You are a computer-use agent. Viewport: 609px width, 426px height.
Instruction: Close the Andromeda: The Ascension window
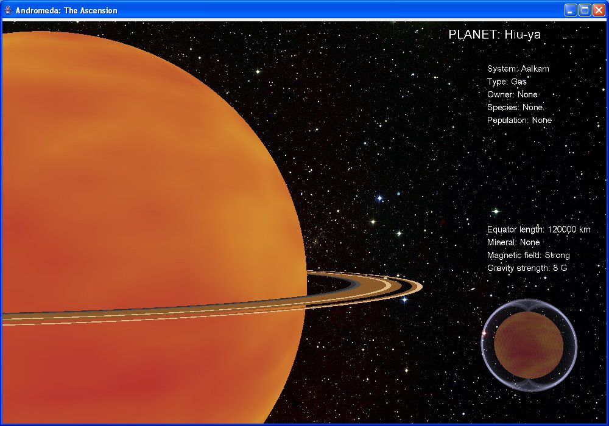[x=599, y=10]
